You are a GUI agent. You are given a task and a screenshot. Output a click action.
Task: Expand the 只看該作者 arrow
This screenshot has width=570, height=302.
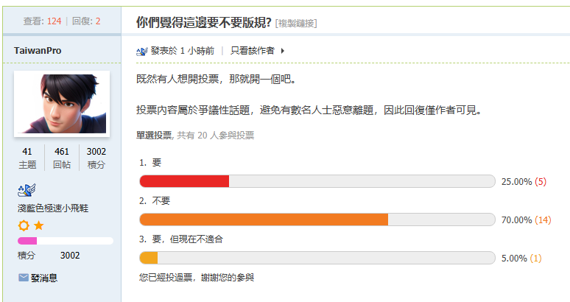[283, 51]
